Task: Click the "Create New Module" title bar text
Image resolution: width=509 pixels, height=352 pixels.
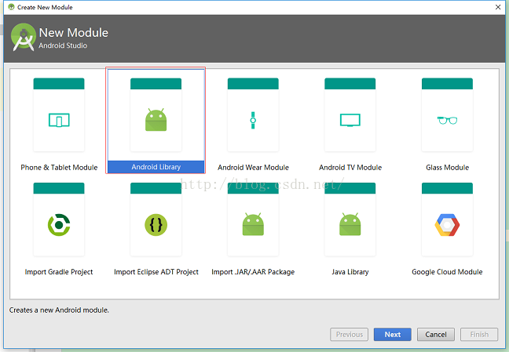Action: 45,7
